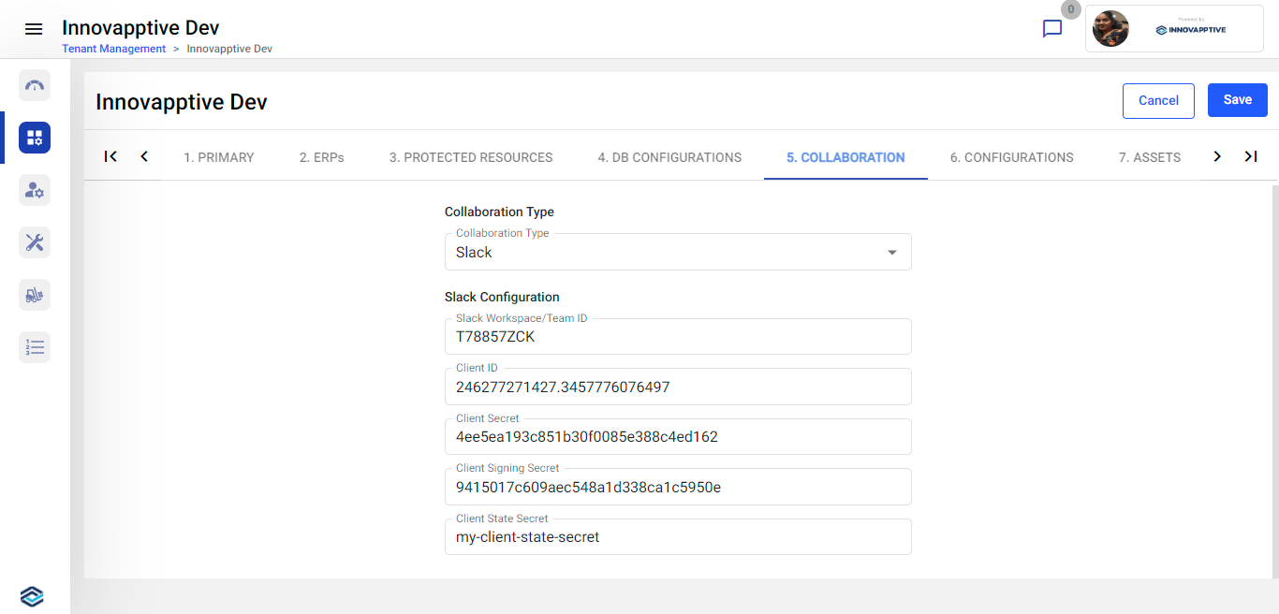The width and height of the screenshot is (1279, 614).
Task: Click the notification count badge
Action: pos(1071,9)
